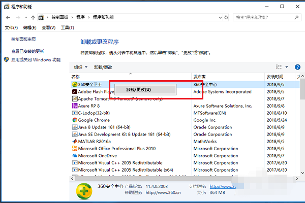
Task: Click the Google Chrome icon
Action: [75, 120]
